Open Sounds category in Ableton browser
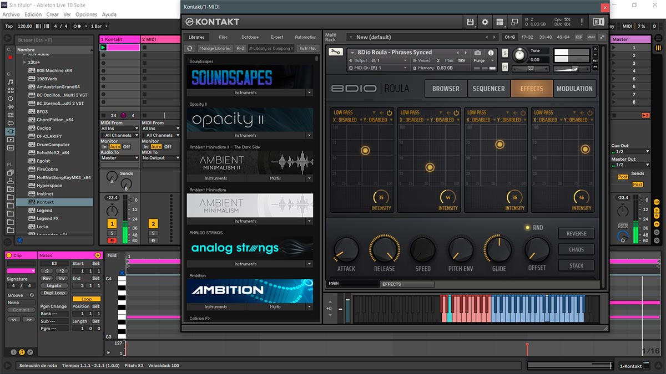The height and width of the screenshot is (374, 666). [11, 81]
